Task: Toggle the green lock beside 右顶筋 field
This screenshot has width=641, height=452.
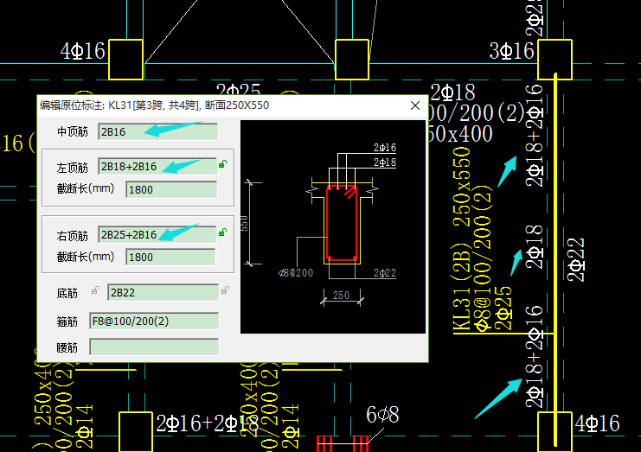Action: [x=222, y=232]
